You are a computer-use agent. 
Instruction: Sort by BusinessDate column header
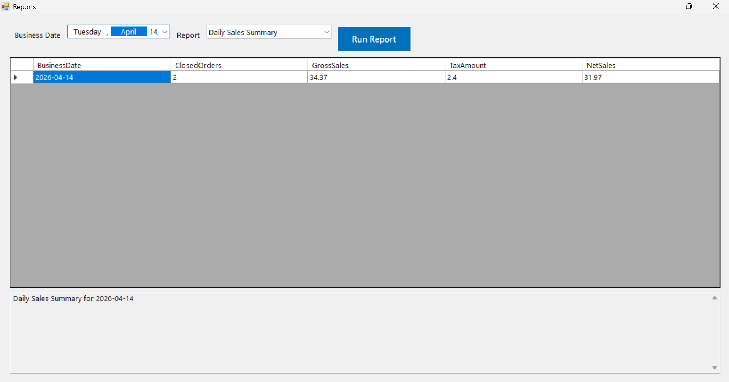click(102, 65)
